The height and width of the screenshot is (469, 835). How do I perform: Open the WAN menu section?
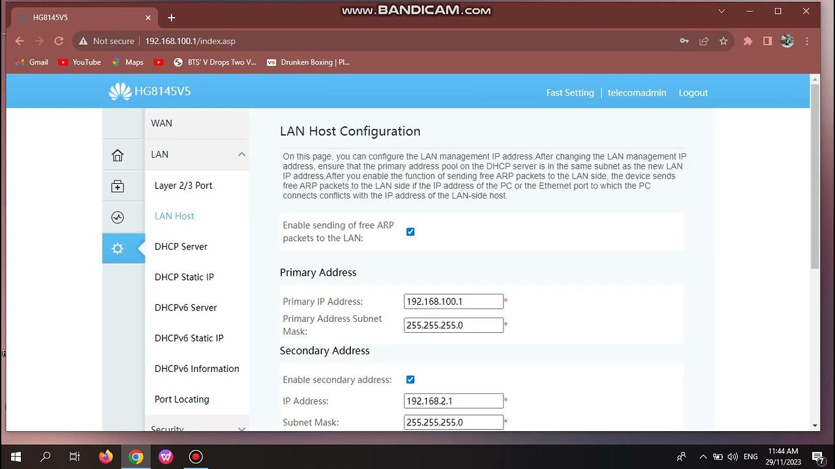[197, 123]
